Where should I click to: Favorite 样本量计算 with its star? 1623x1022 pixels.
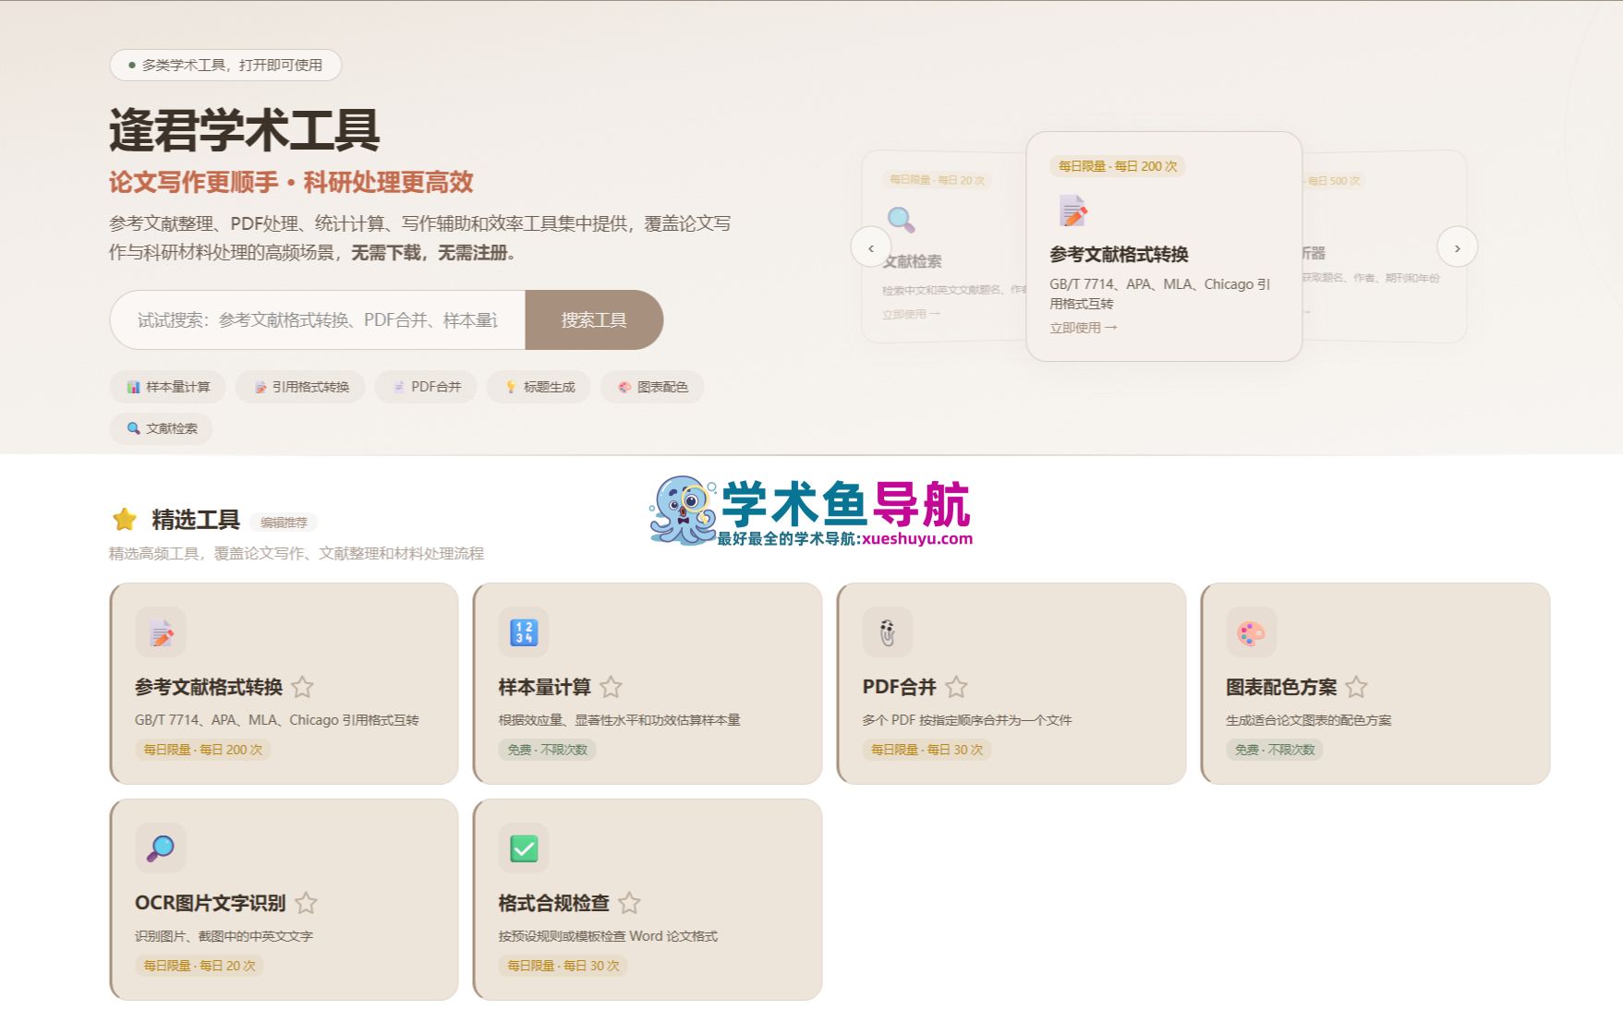pyautogui.click(x=611, y=687)
